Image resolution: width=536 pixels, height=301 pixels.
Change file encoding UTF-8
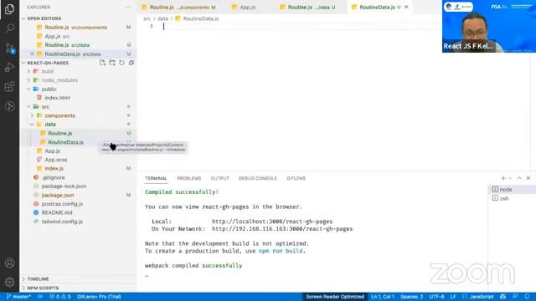436,297
